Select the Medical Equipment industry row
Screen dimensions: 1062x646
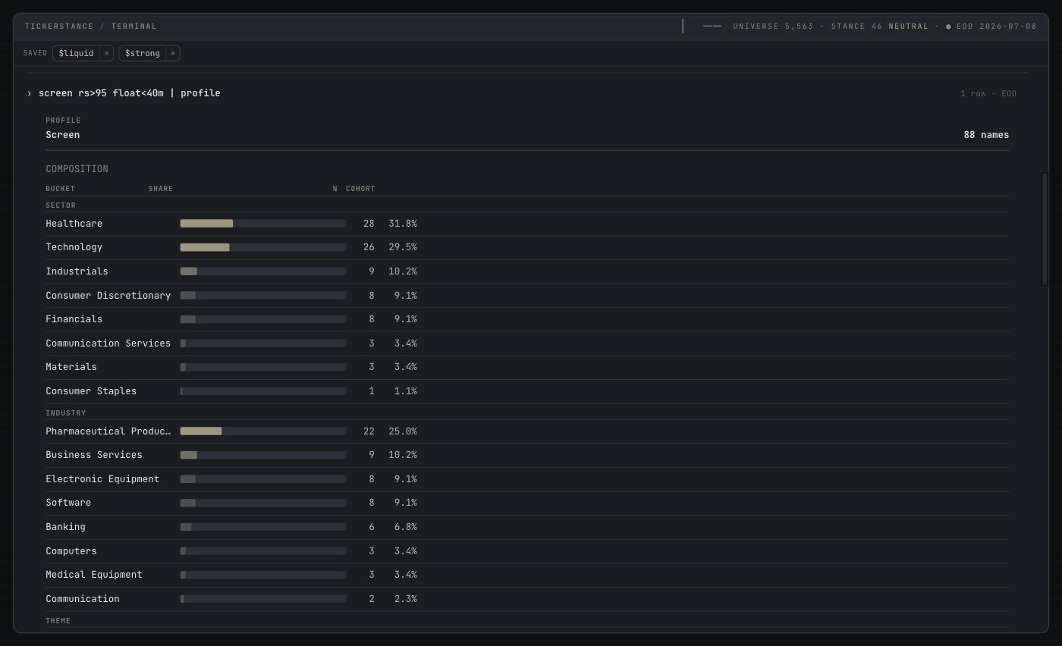tap(527, 575)
